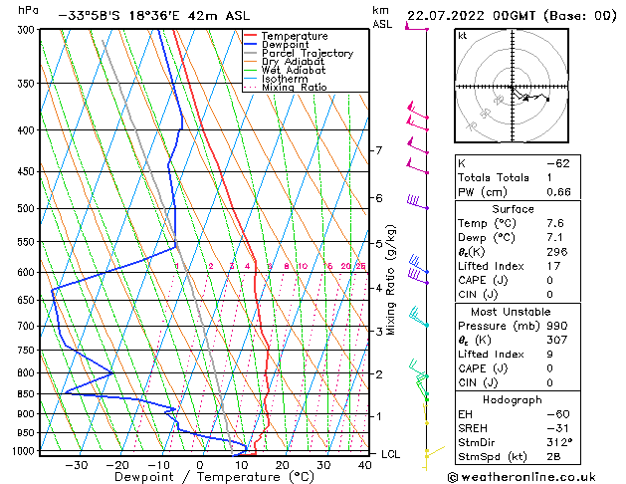Click the 850 pressure level label
Viewport: 626px width, 484px height.
(28, 394)
